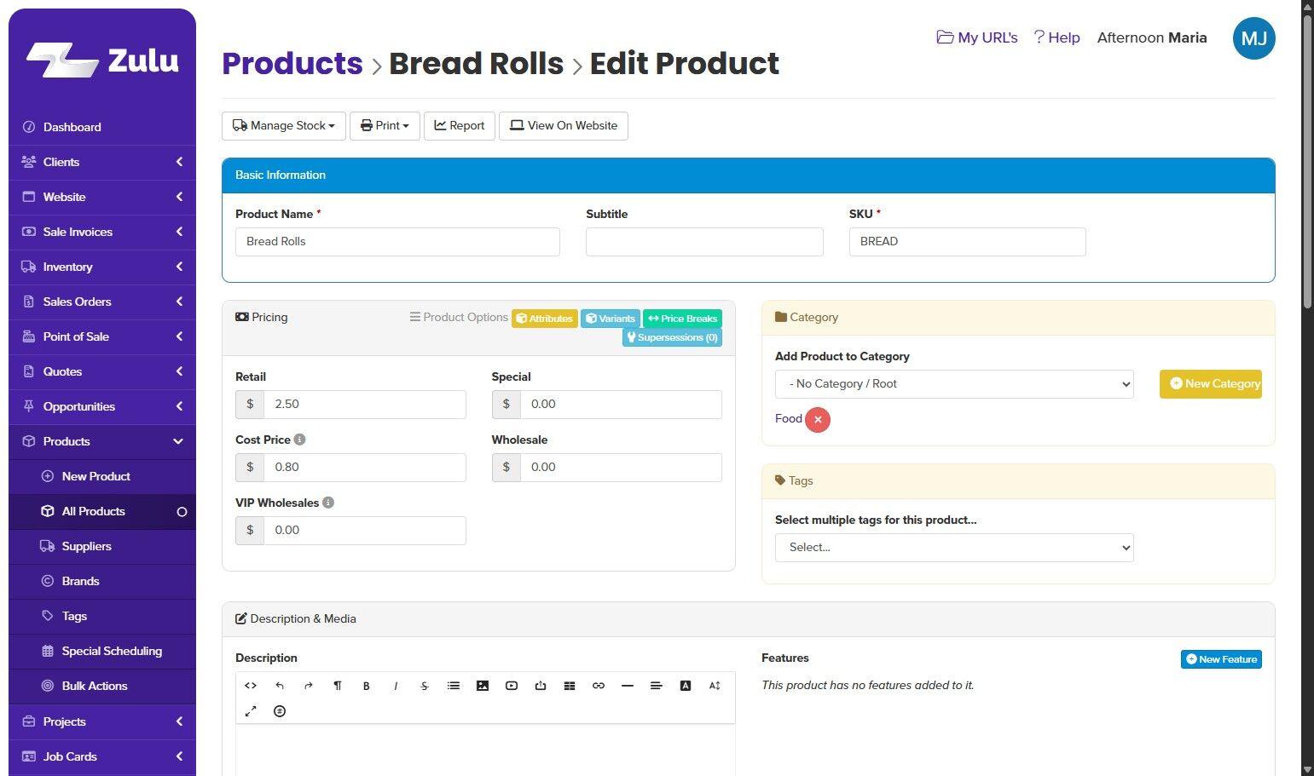Undo the last edit in the description
1314x776 pixels.
pyautogui.click(x=280, y=686)
